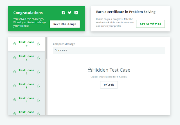View Test case 4 tab
The image size is (180, 125).
pos(26,100)
